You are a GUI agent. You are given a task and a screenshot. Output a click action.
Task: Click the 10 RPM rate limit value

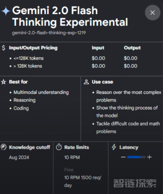(x=72, y=157)
